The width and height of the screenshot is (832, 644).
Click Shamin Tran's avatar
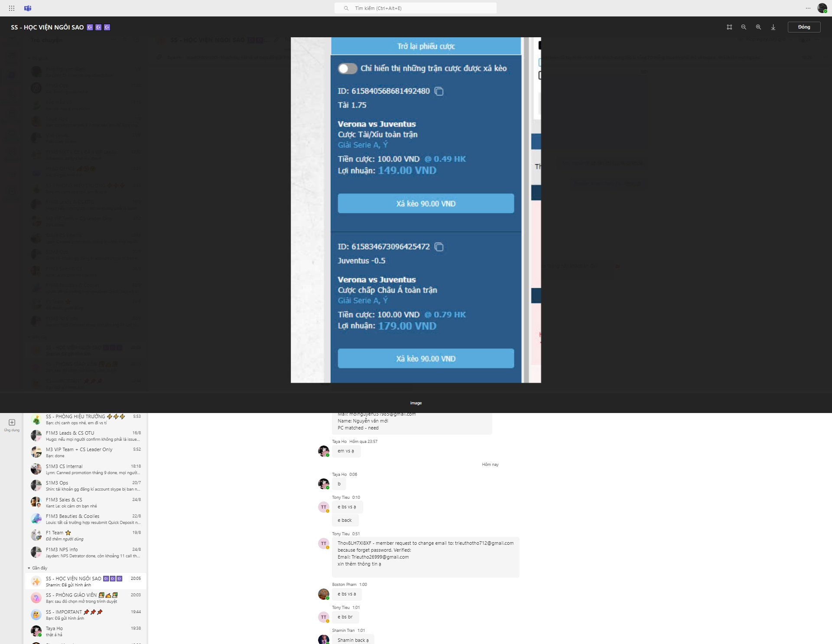[x=323, y=640]
